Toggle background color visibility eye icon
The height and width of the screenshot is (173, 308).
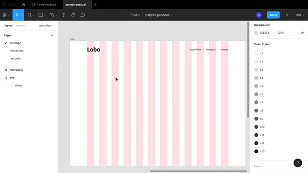(x=302, y=33)
